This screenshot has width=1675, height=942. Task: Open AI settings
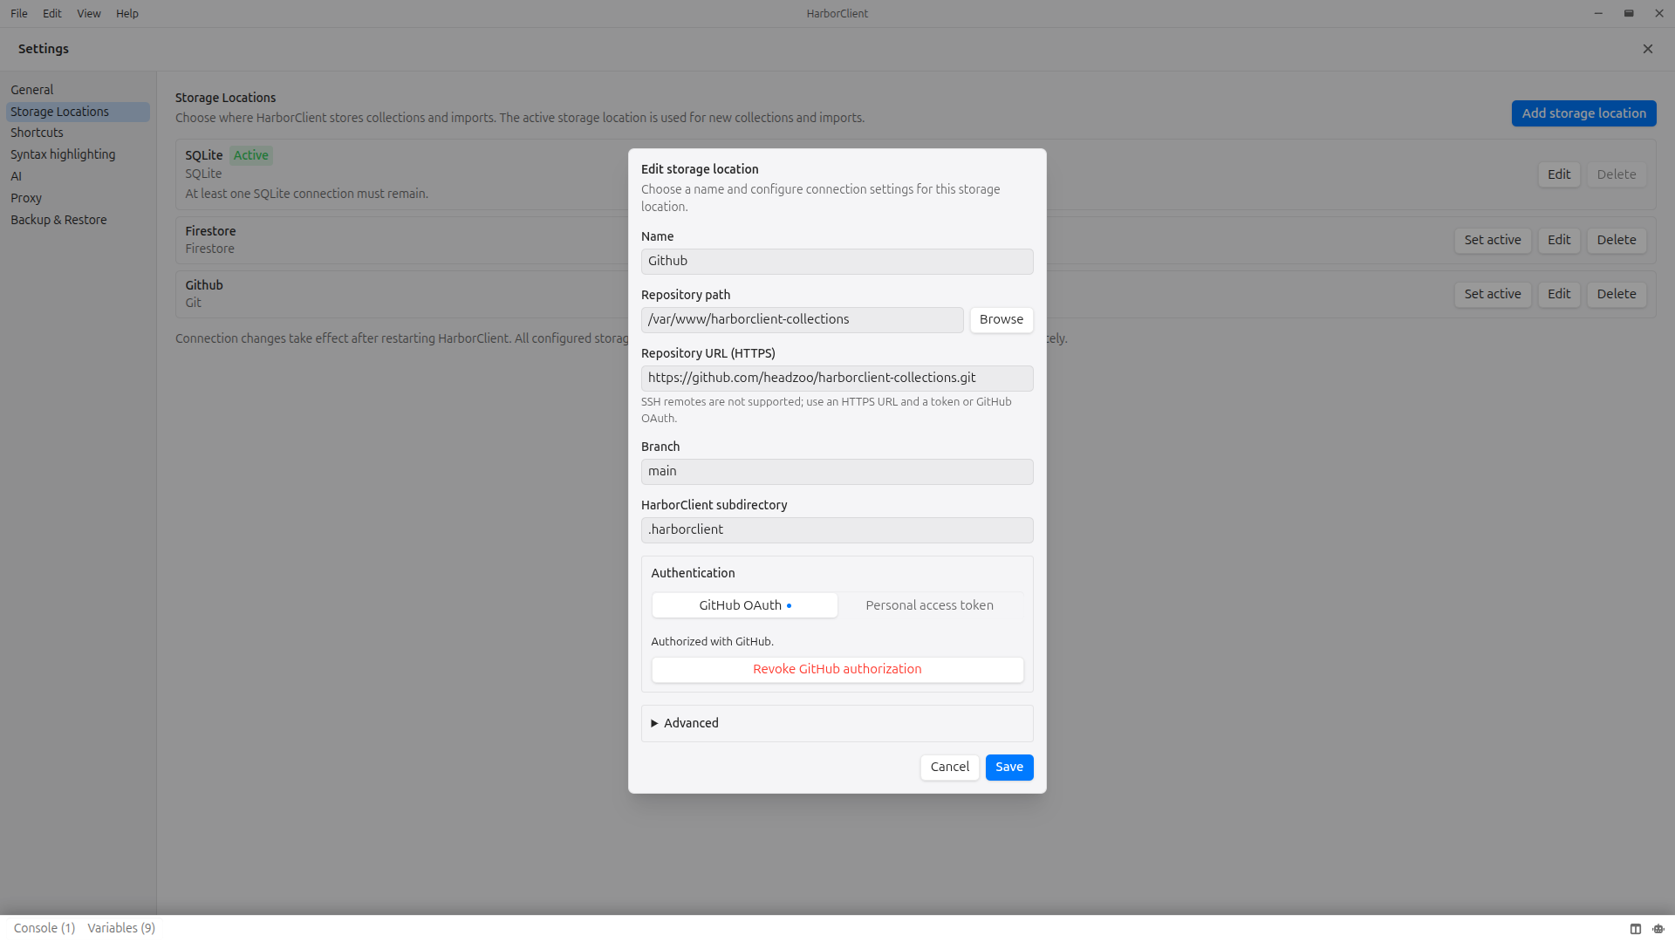pyautogui.click(x=78, y=176)
